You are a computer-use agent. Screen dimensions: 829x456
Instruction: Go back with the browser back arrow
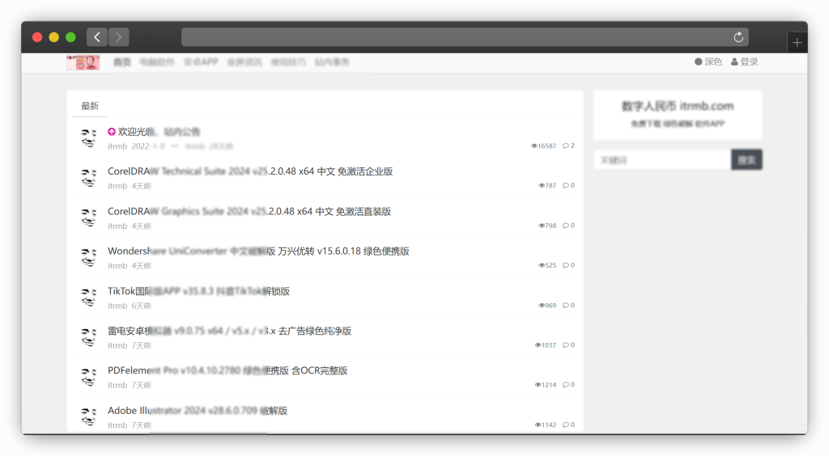click(97, 37)
